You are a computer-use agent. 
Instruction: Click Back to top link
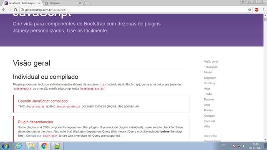pyautogui.click(x=210, y=136)
